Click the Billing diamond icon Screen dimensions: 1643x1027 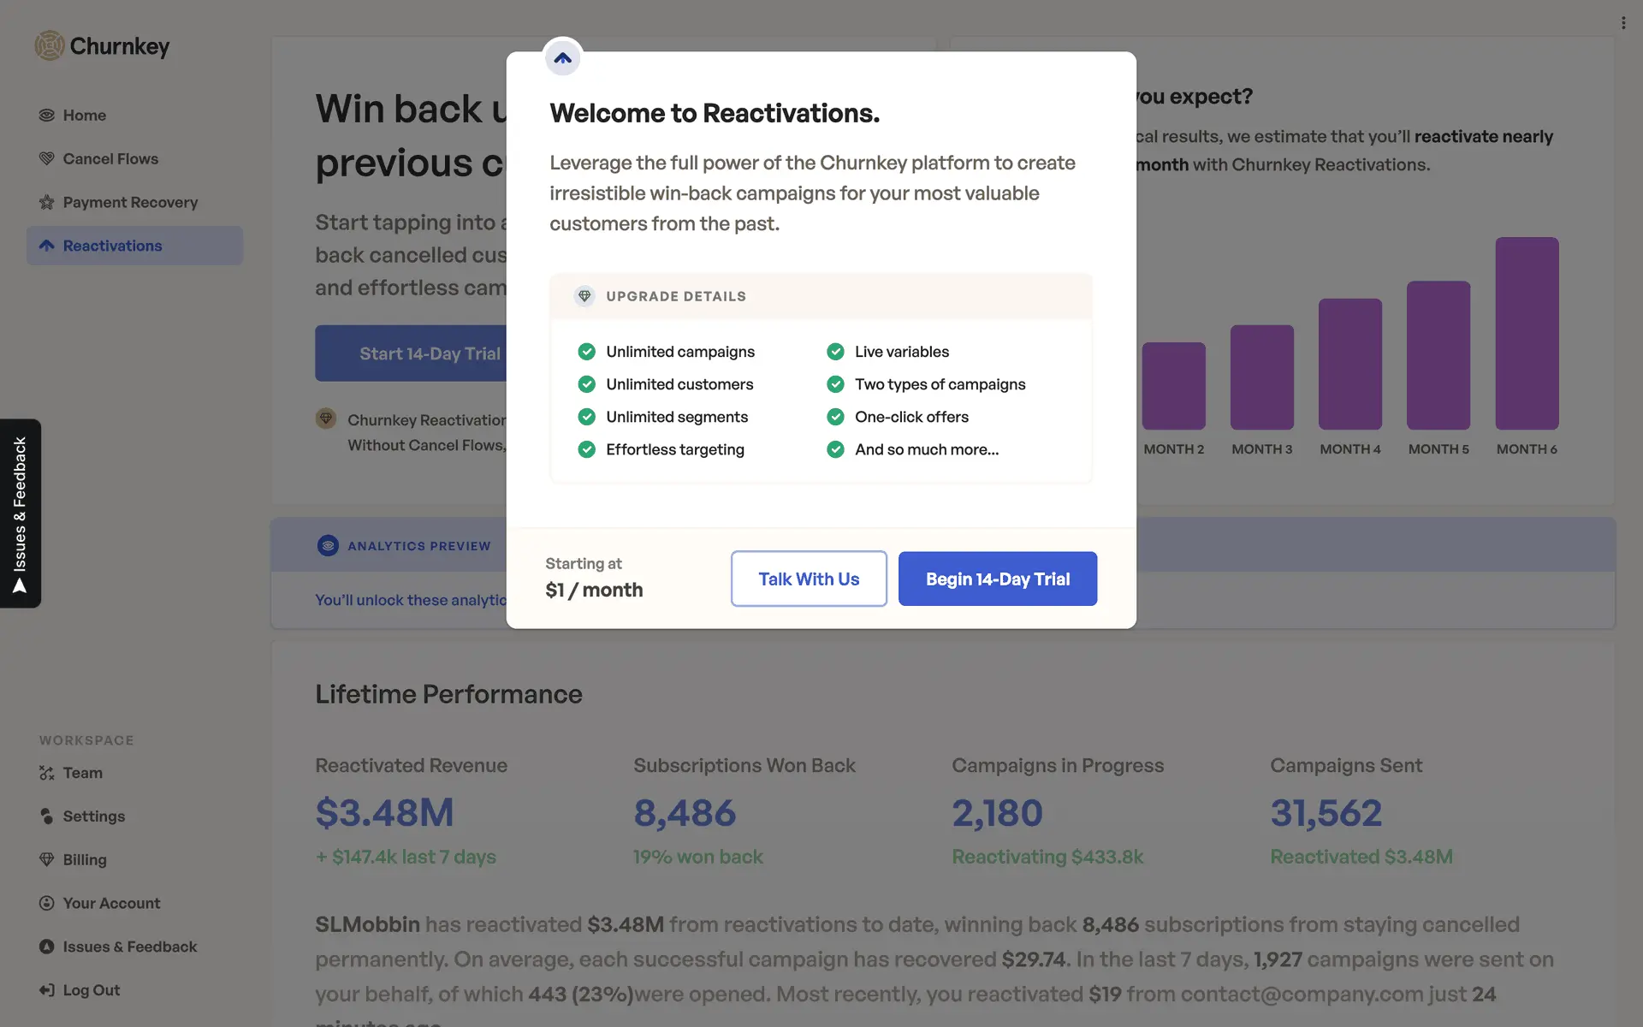[47, 859]
